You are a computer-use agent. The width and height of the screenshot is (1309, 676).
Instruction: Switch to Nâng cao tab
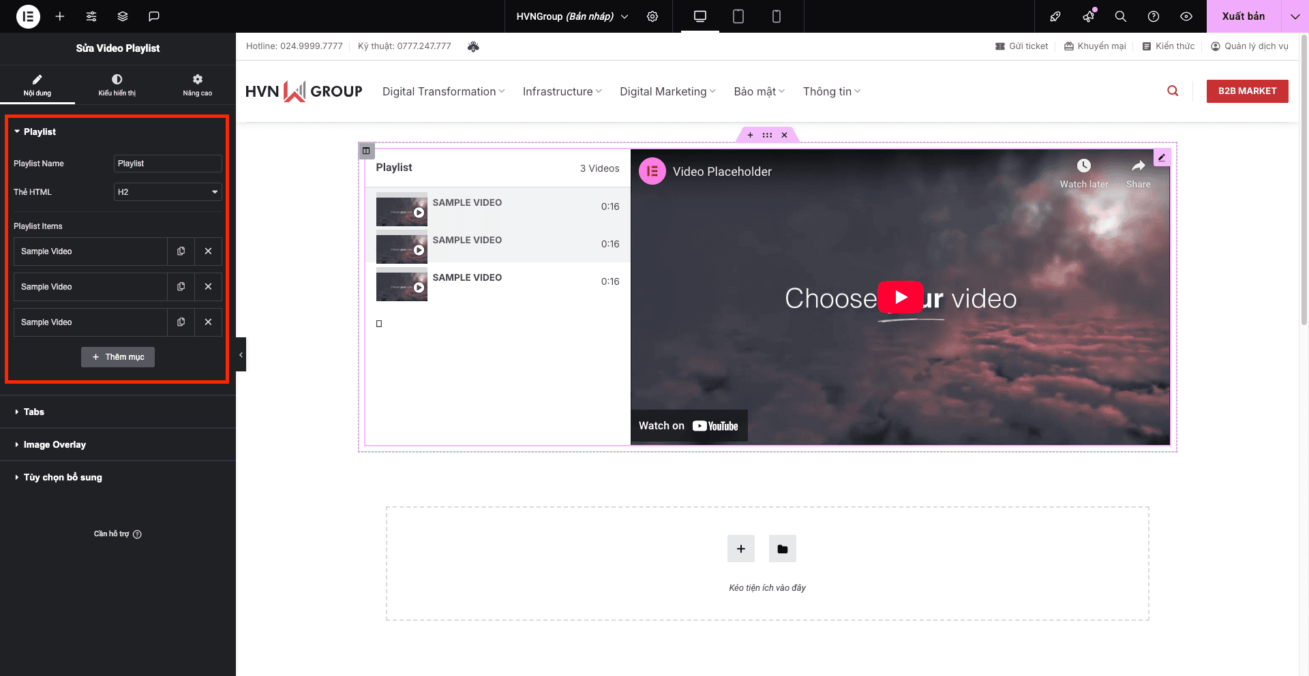[x=197, y=85]
